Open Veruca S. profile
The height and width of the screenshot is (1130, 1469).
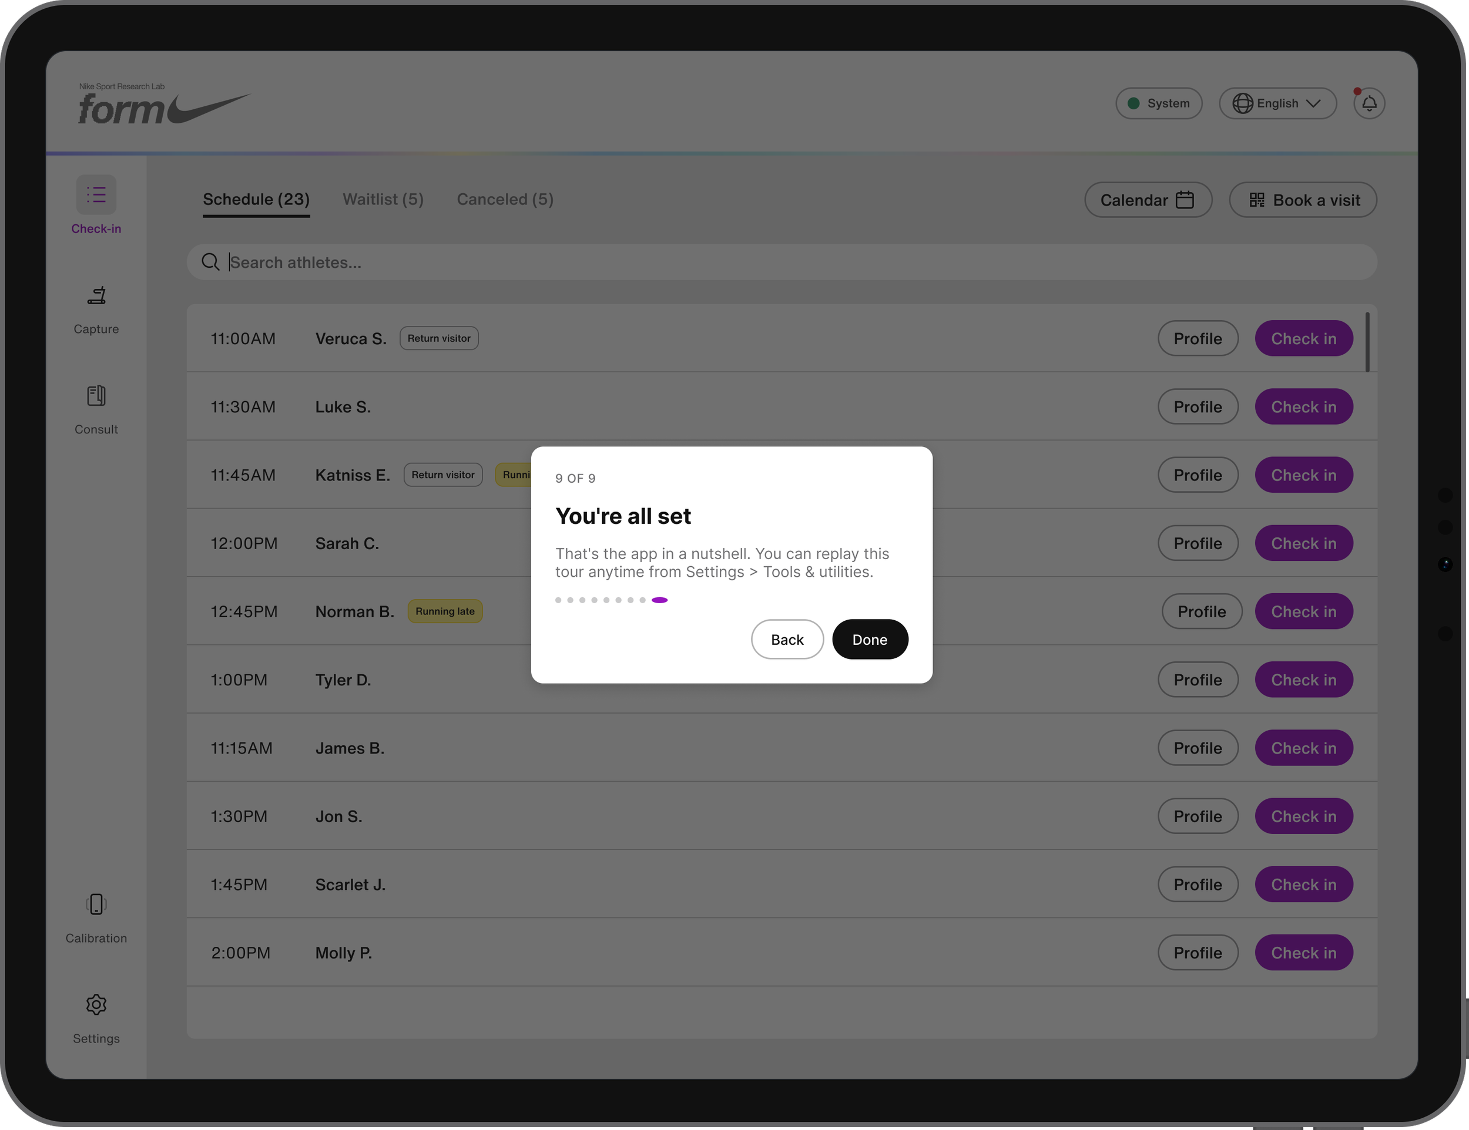point(1198,338)
